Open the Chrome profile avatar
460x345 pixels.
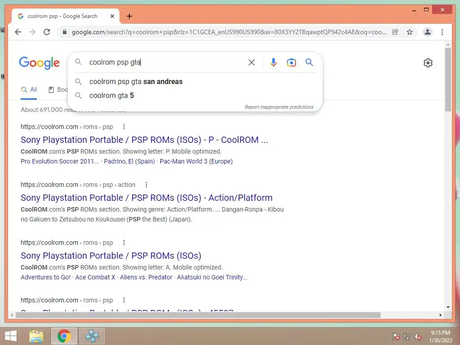pos(428,32)
